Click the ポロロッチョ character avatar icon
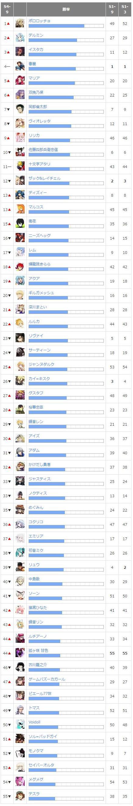 [x=20, y=23]
